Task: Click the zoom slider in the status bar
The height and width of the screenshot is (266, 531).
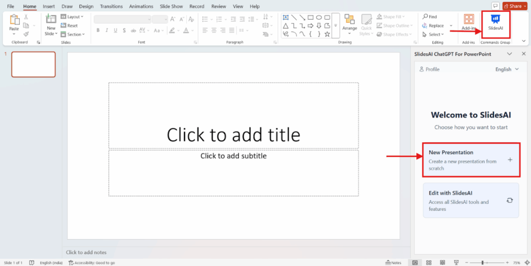Action: (x=482, y=262)
